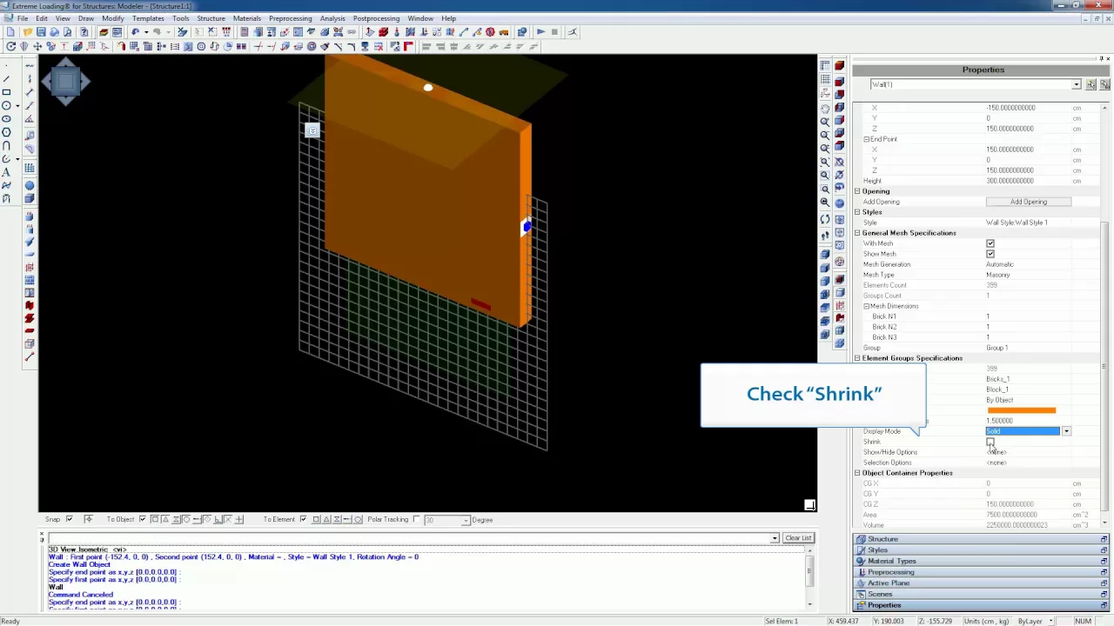Open the Templates menu
1114x626 pixels.
pyautogui.click(x=148, y=18)
